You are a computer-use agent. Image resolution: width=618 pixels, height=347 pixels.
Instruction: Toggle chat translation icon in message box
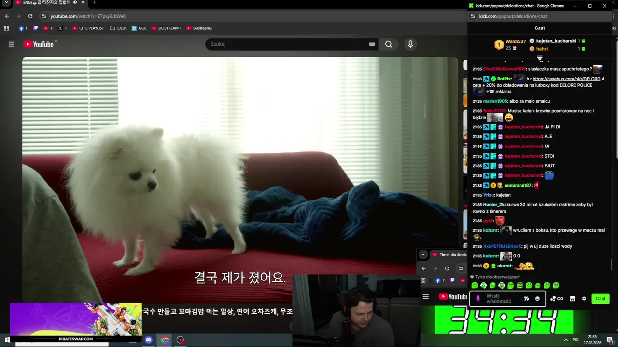point(527,299)
